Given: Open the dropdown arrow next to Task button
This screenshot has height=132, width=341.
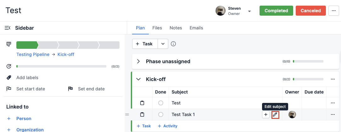Looking at the screenshot, I should point(163,44).
